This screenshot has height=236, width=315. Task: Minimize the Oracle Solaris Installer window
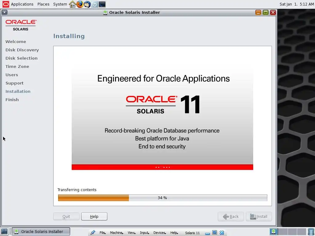(x=258, y=12)
